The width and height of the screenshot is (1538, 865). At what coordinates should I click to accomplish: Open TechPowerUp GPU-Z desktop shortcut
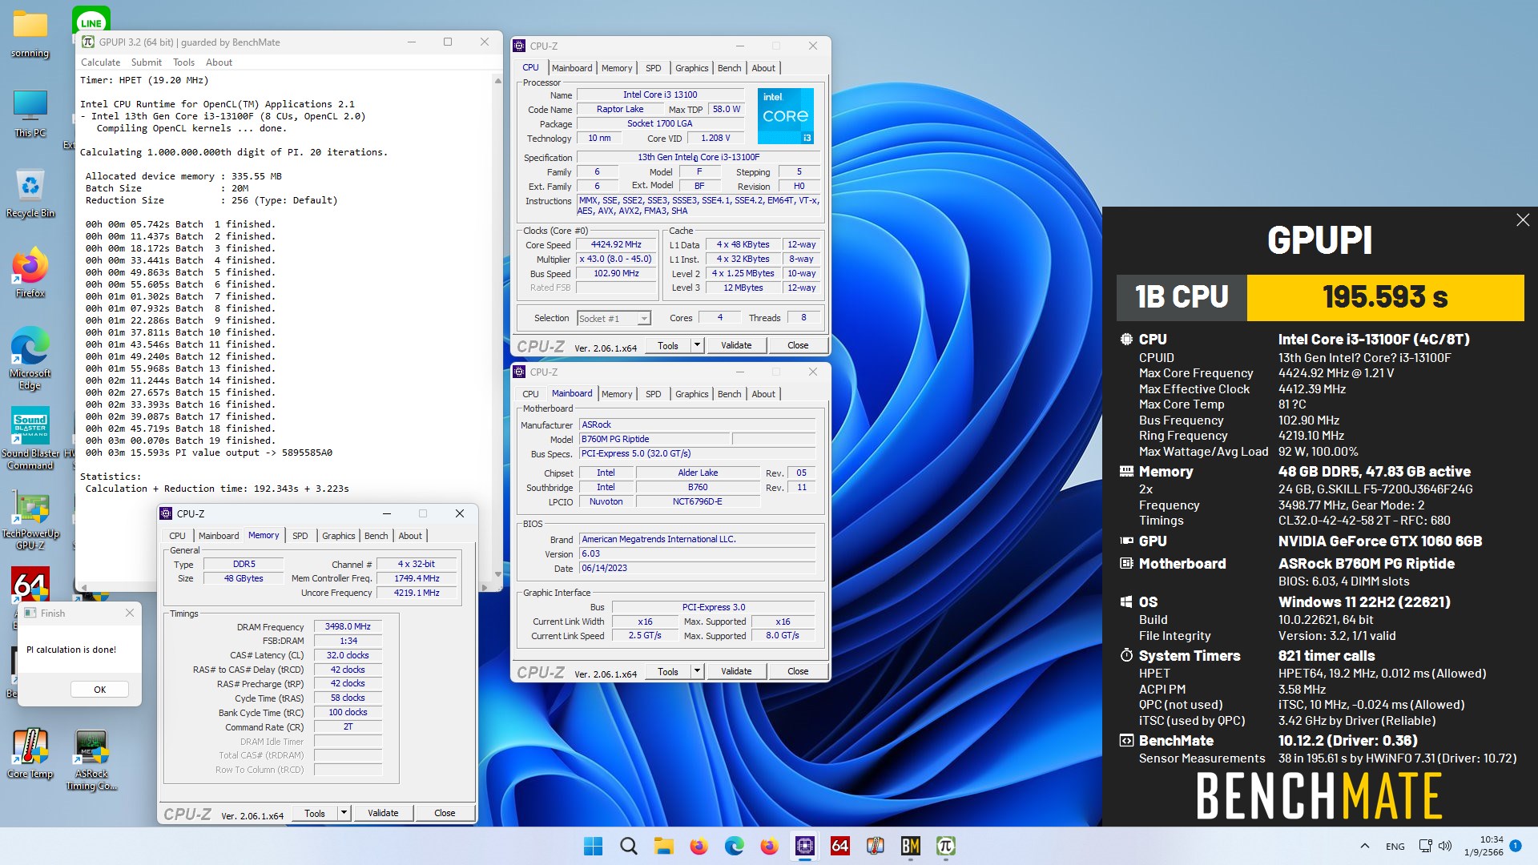coord(30,521)
